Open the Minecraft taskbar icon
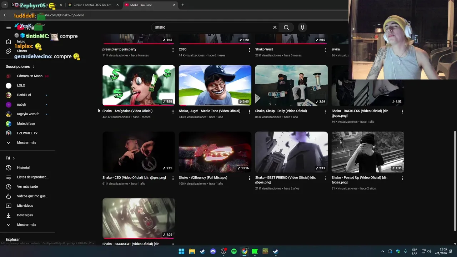 pos(265,251)
